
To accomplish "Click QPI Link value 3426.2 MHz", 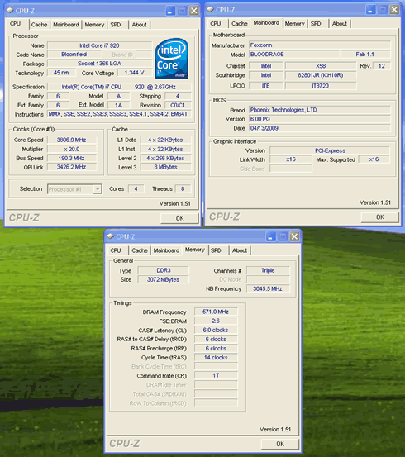I will click(71, 167).
